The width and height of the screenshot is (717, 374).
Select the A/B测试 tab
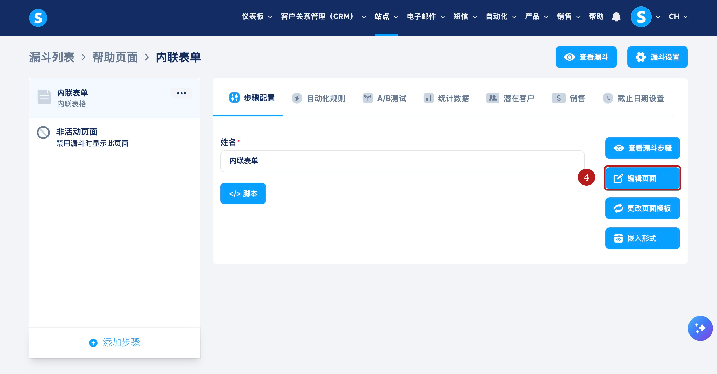coord(384,98)
